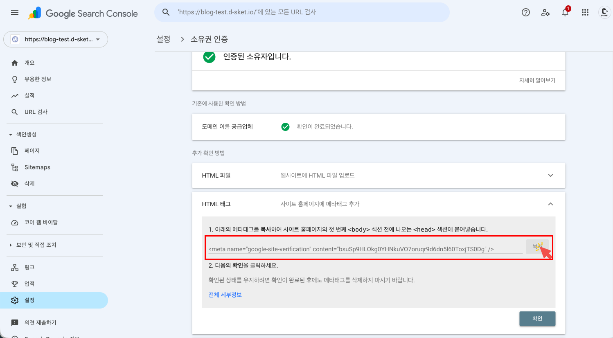Collapse the HTML 태그 verification panel

click(550, 203)
